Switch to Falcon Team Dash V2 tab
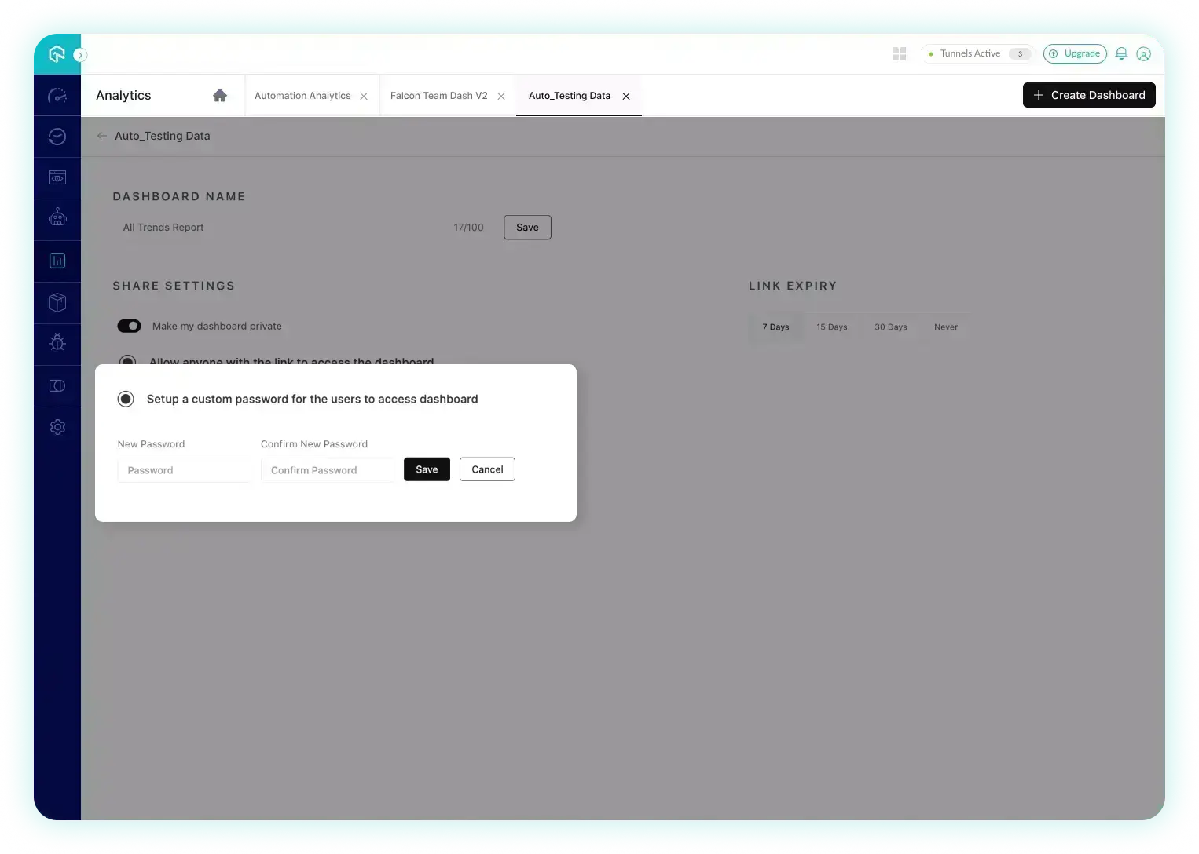Viewport: 1199px width, 854px height. (438, 96)
